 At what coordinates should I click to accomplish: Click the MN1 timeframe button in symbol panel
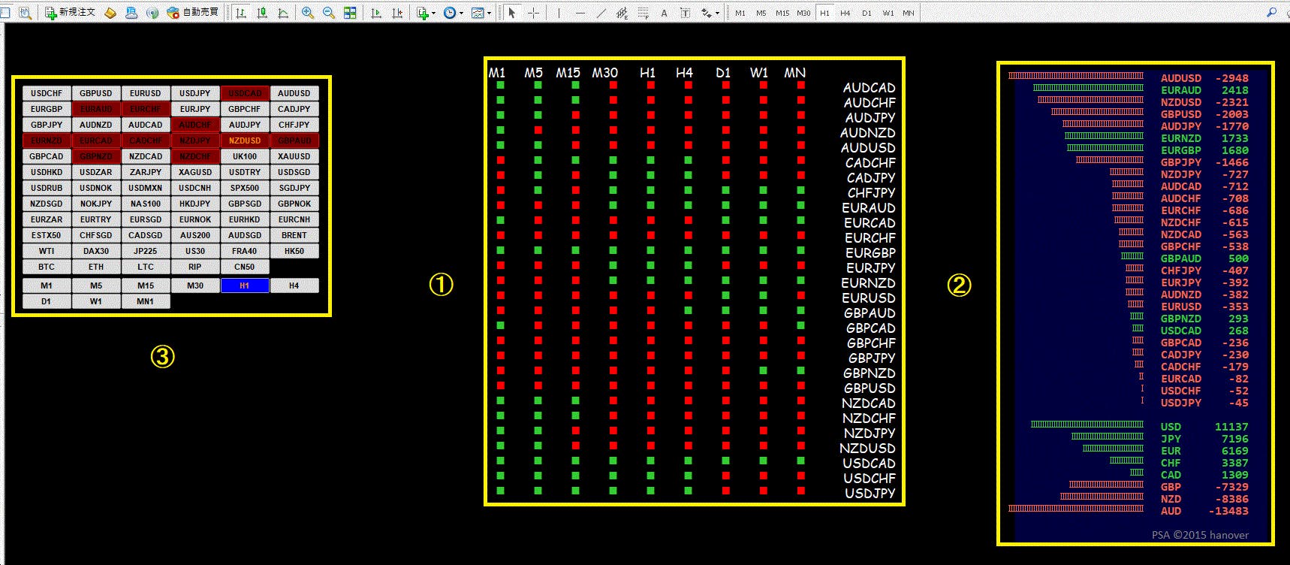pos(145,301)
